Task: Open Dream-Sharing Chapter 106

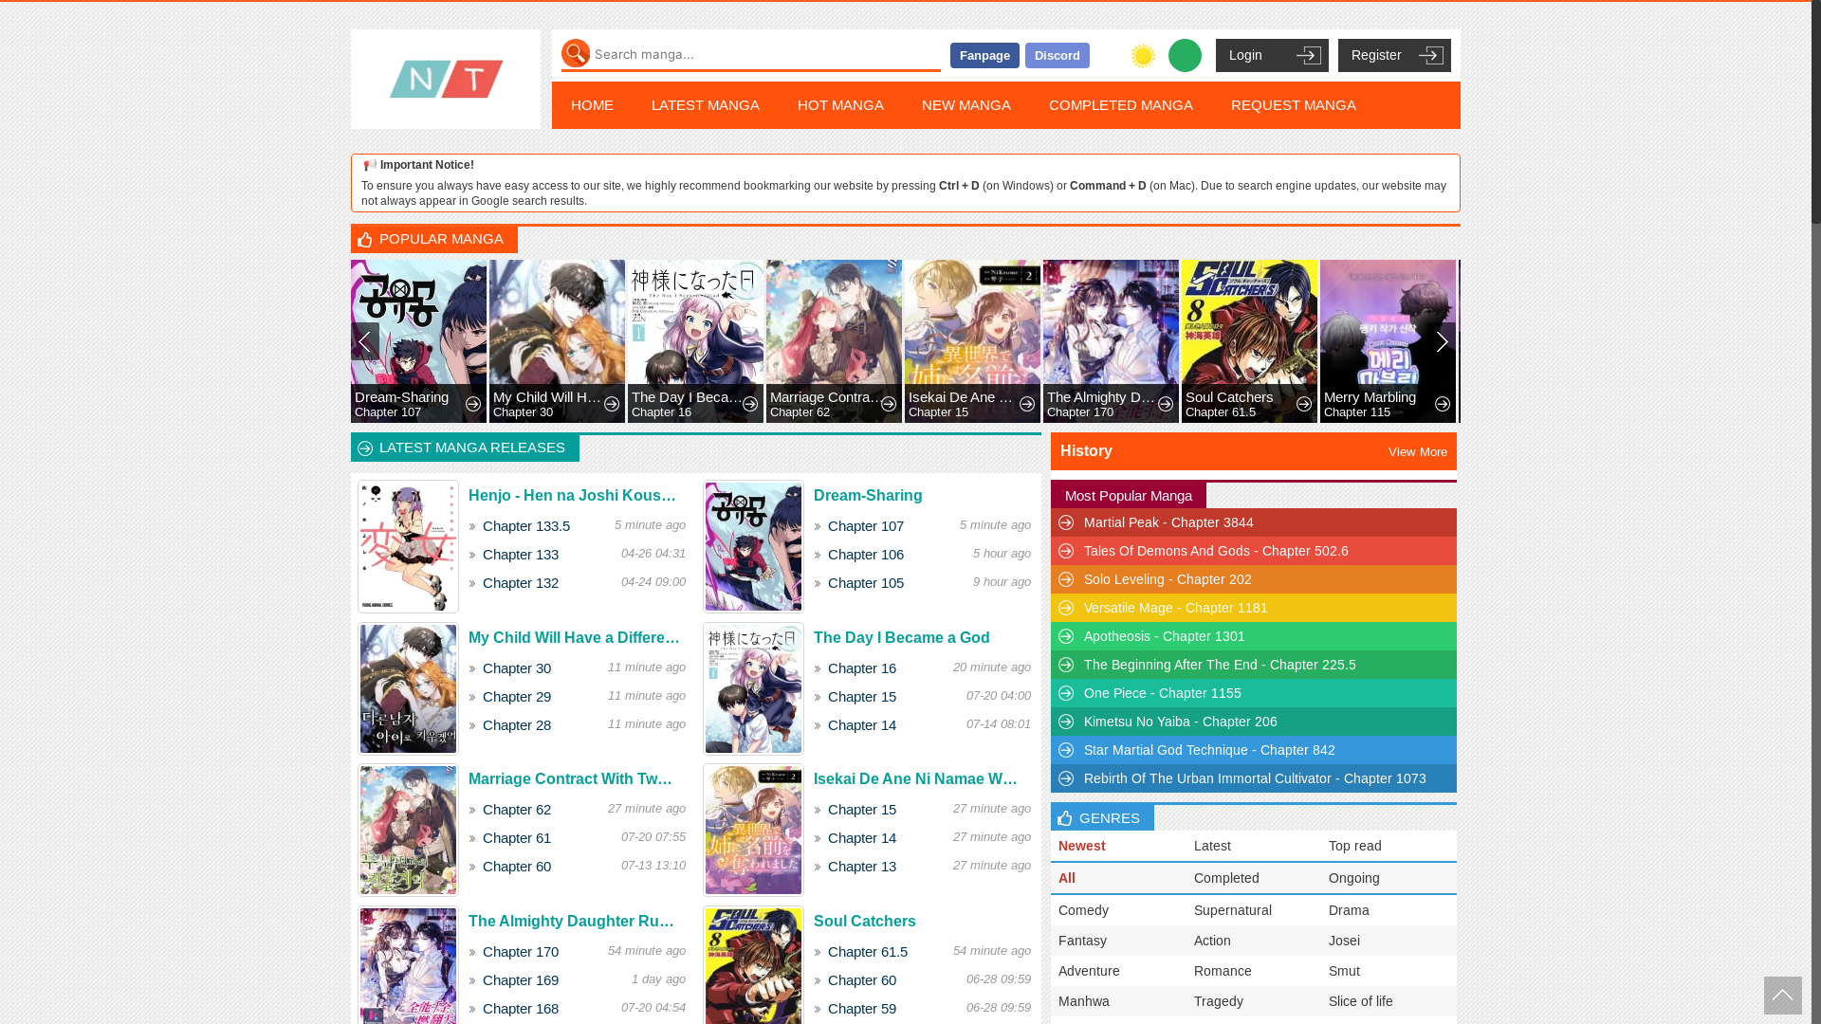Action: (866, 555)
